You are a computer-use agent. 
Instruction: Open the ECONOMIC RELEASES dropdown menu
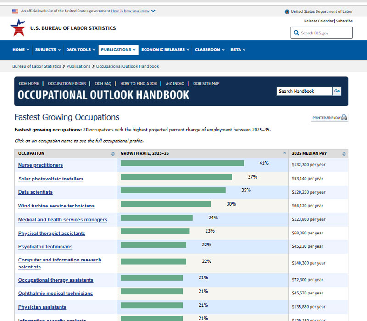(165, 50)
